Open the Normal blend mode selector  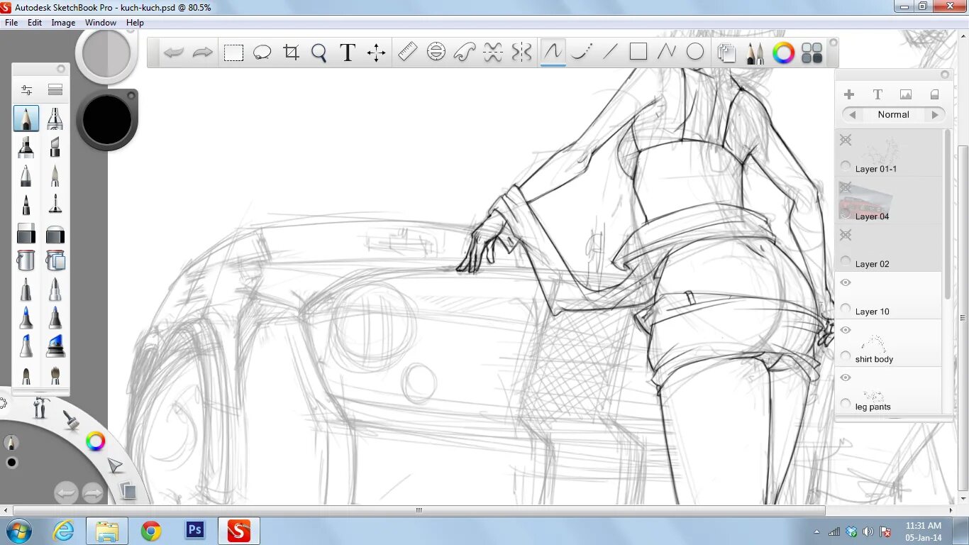pos(893,114)
